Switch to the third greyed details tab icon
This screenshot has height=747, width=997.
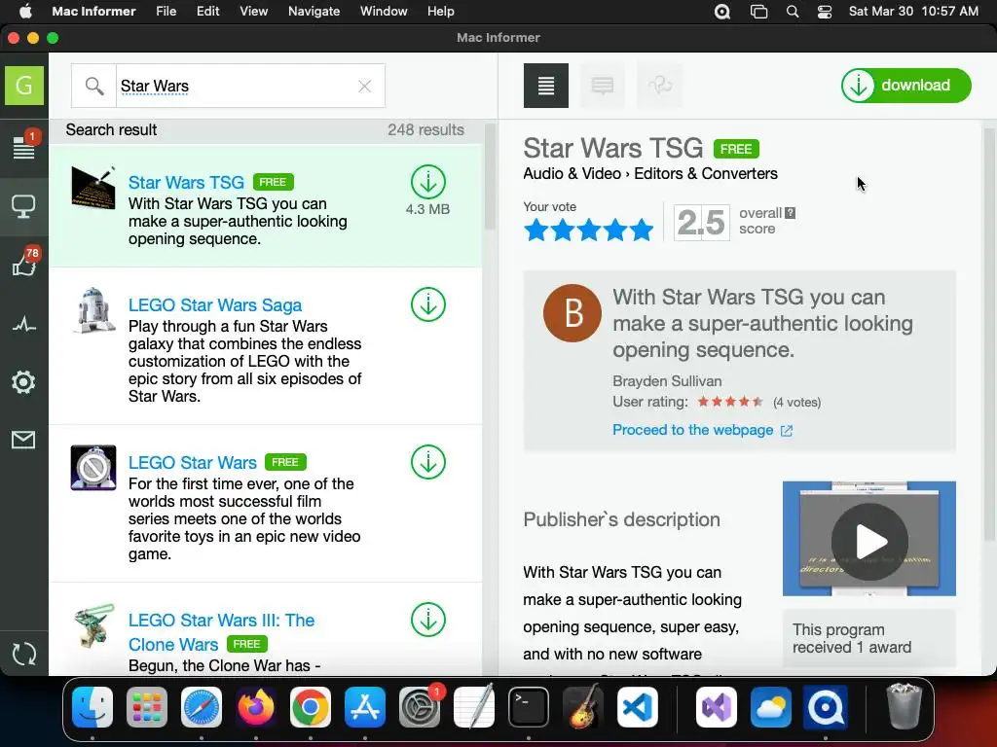[x=659, y=86]
